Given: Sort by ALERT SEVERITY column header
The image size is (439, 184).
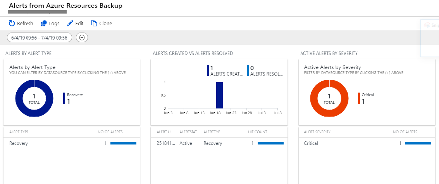Looking at the screenshot, I should click(x=317, y=132).
